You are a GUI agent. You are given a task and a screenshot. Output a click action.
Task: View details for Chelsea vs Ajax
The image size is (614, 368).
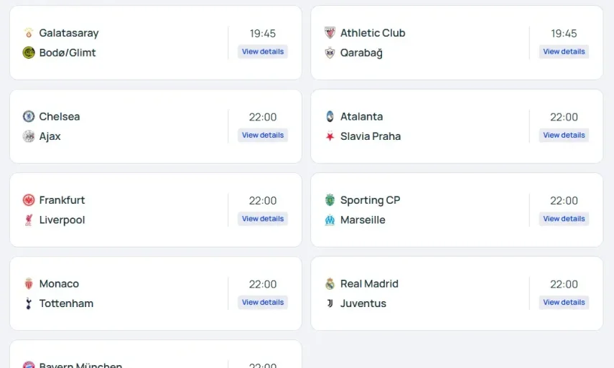(x=263, y=135)
